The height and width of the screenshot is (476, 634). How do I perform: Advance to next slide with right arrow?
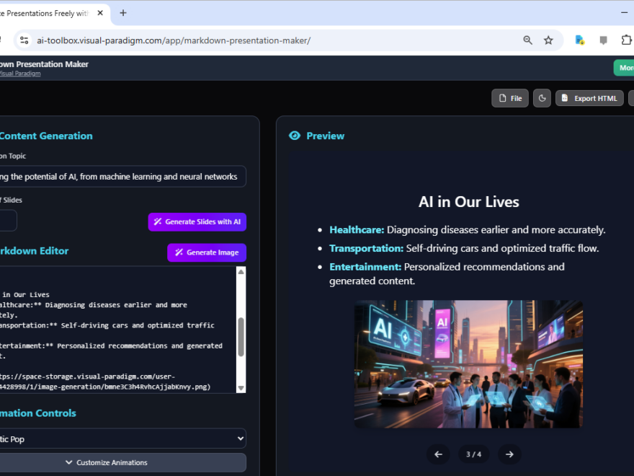509,454
